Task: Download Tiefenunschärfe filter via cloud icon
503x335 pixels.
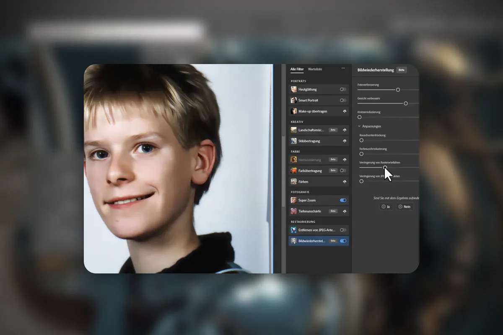Action: 345,211
